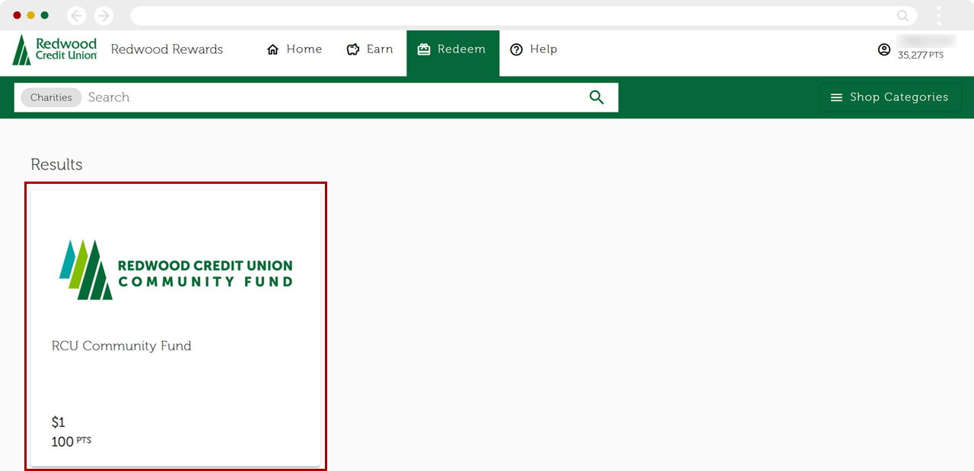Click the browser forward arrow
The width and height of the screenshot is (974, 471).
pyautogui.click(x=103, y=15)
